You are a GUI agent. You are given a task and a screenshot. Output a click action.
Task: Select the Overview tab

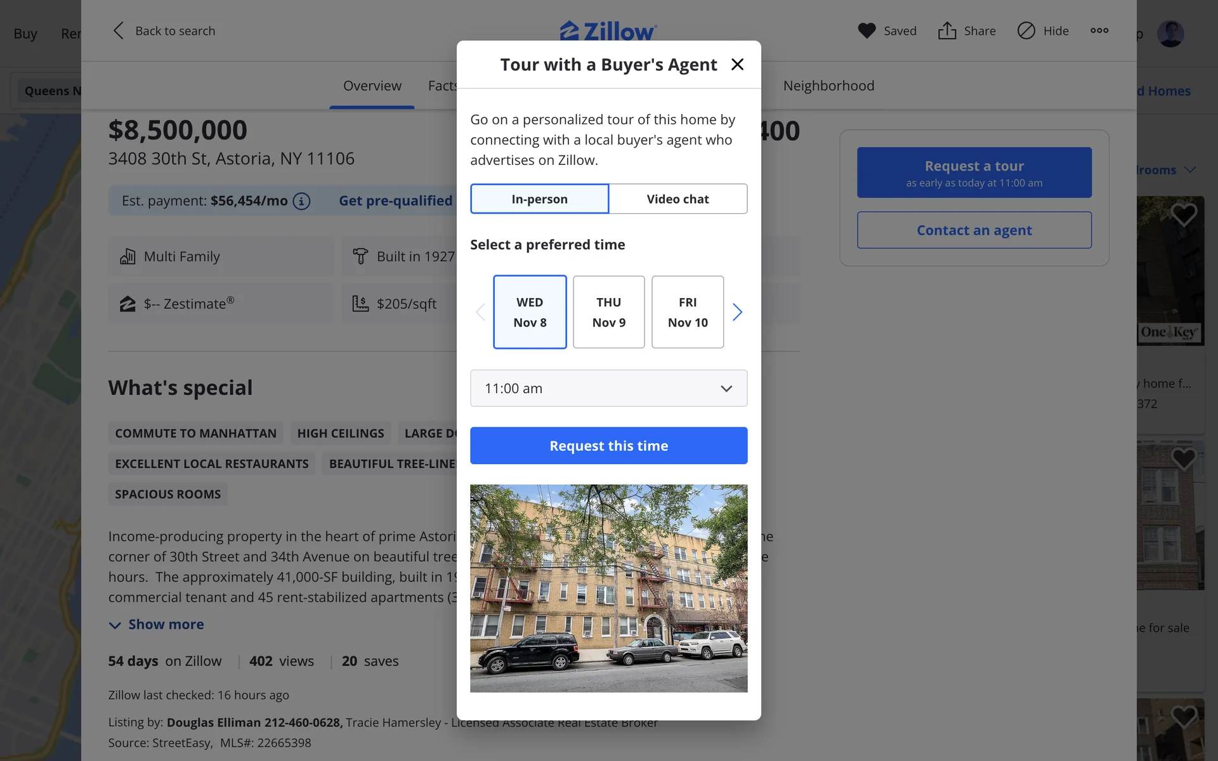point(372,86)
